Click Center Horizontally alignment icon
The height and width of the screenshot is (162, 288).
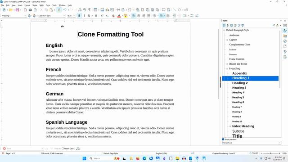tap(139, 16)
